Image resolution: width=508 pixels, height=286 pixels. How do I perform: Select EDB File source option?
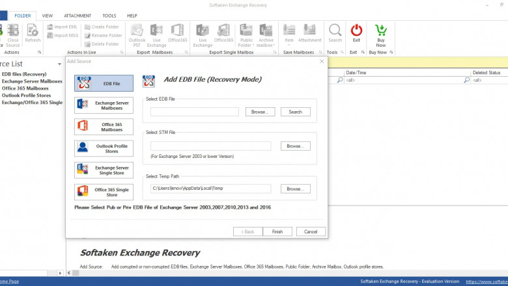(x=104, y=83)
